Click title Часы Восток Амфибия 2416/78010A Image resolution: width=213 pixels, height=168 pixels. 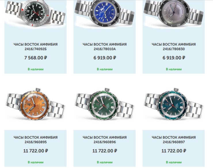[104, 47]
